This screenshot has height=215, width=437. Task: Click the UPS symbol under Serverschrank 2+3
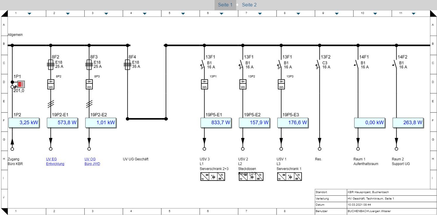click(x=213, y=176)
